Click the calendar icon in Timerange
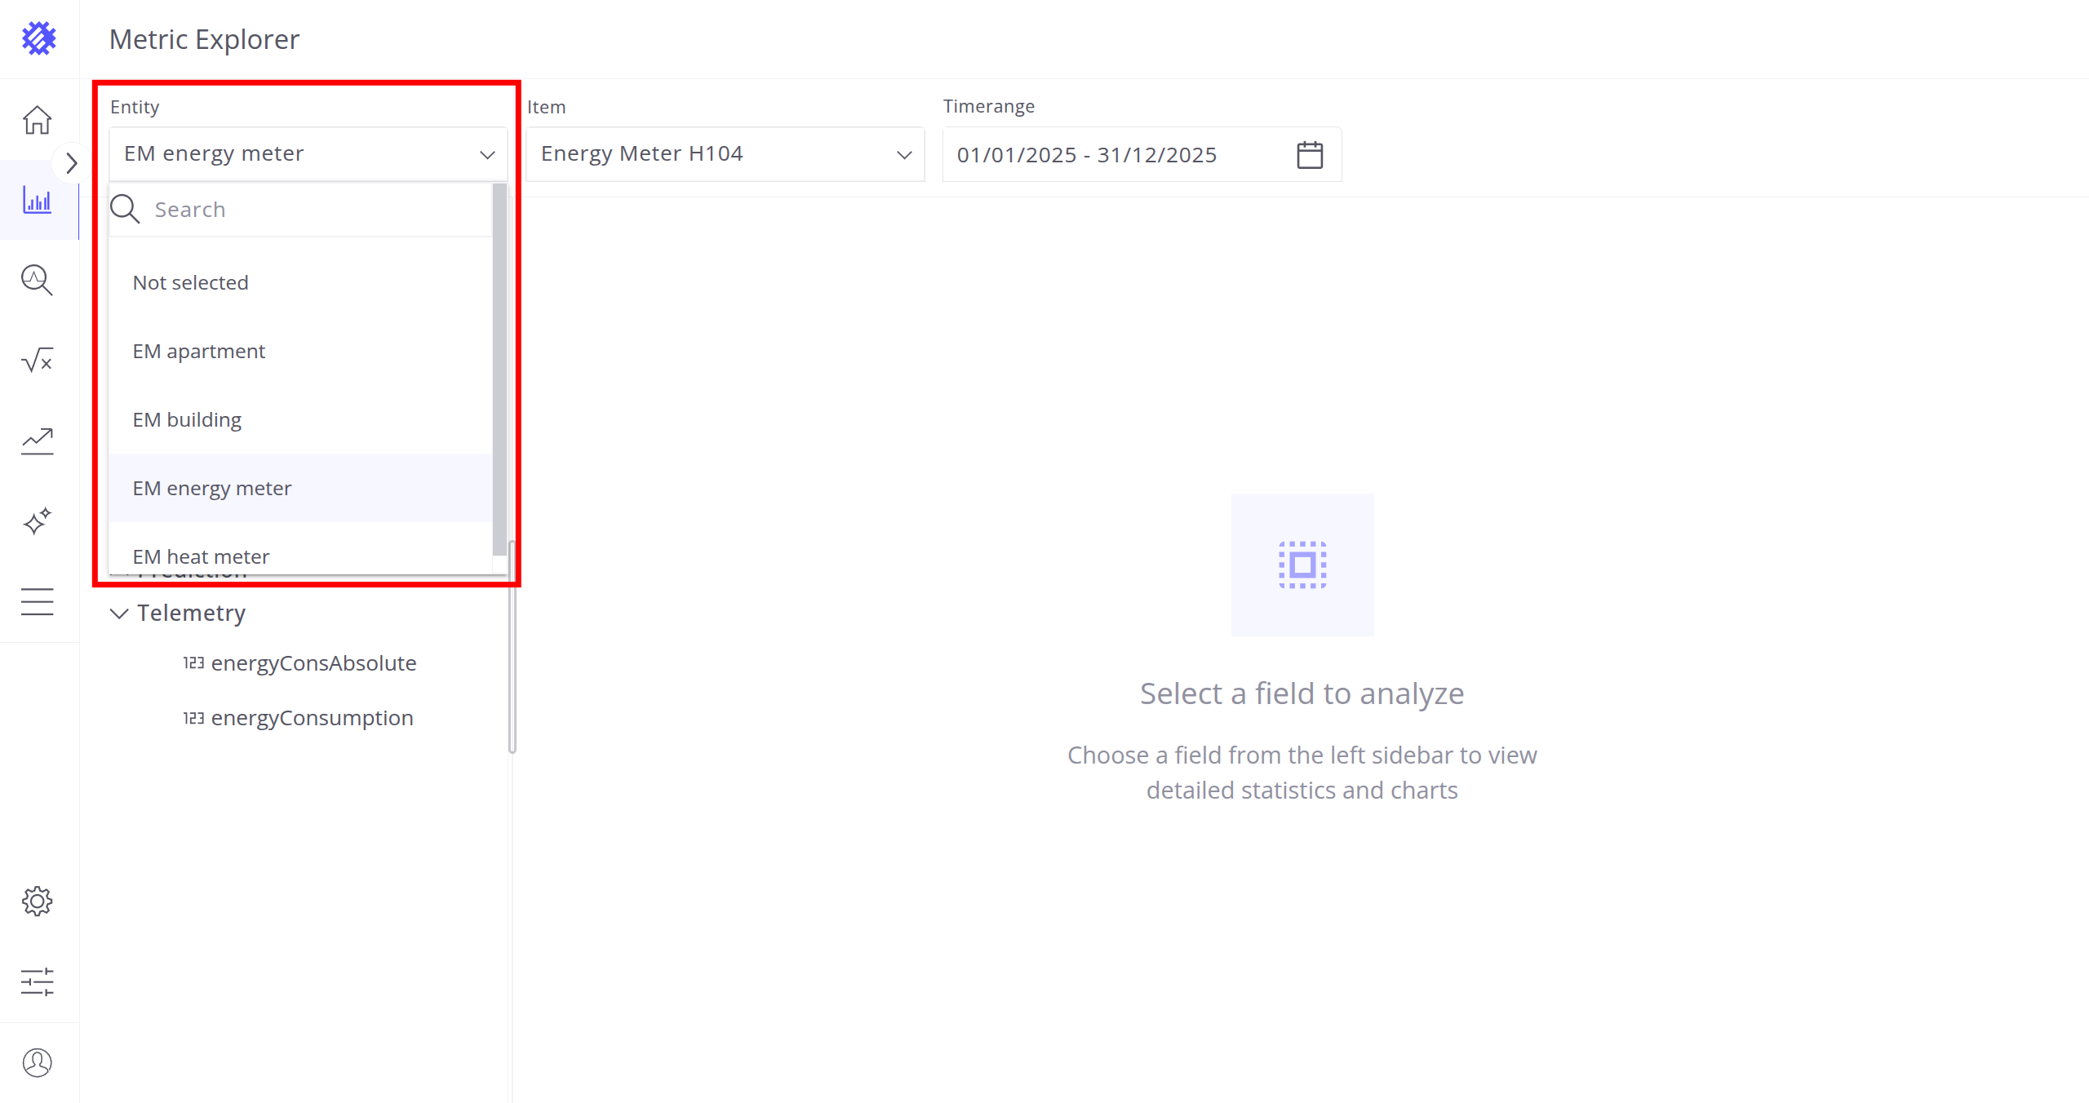This screenshot has height=1103, width=2089. pyautogui.click(x=1310, y=155)
